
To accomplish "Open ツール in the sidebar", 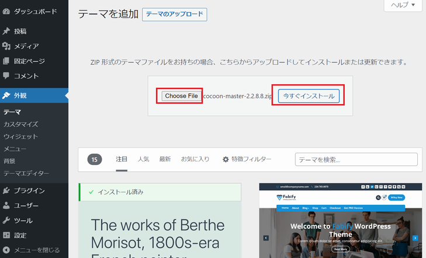I will pos(34,220).
